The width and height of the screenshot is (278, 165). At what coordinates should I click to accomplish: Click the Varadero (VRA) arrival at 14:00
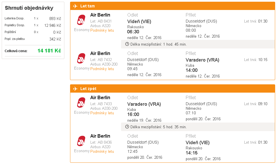202,60
